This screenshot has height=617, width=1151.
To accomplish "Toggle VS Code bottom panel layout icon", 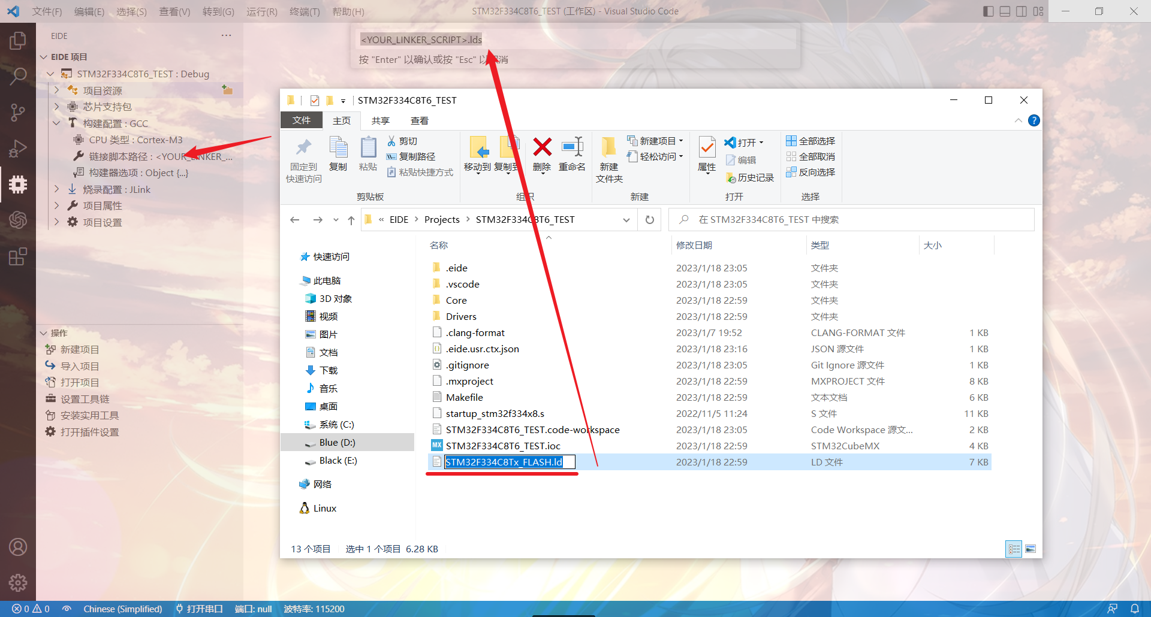I will (x=1005, y=11).
